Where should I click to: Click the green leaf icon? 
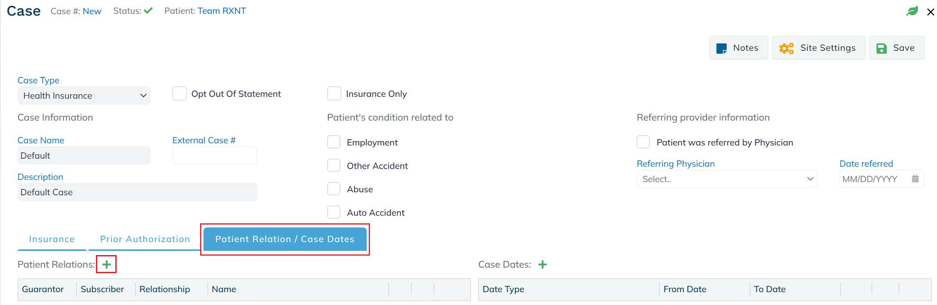pos(912,11)
